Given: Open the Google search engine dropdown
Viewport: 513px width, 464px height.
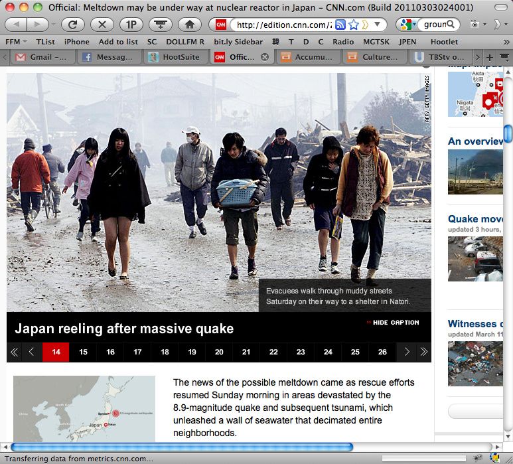Looking at the screenshot, I should pos(406,25).
